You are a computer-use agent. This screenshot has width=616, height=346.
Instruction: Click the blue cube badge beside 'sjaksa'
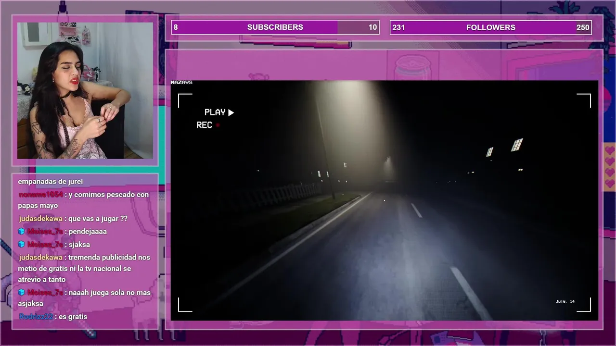[21, 244]
